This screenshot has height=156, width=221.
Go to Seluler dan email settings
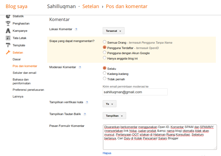[x=24, y=73]
